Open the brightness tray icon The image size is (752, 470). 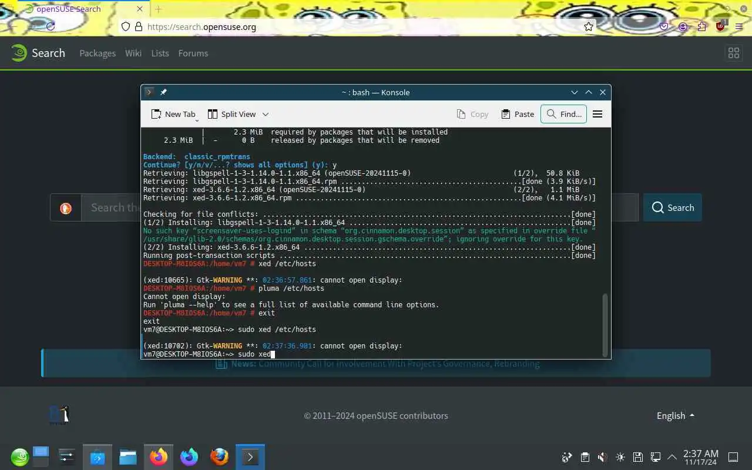(620, 457)
